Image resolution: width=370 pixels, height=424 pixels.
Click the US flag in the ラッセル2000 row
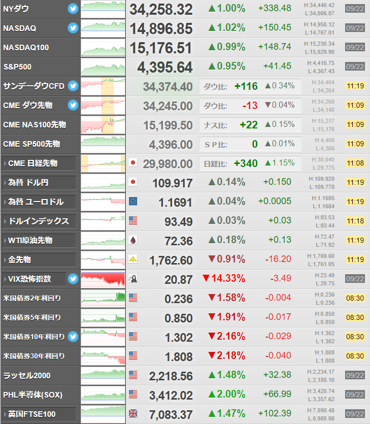[132, 375]
